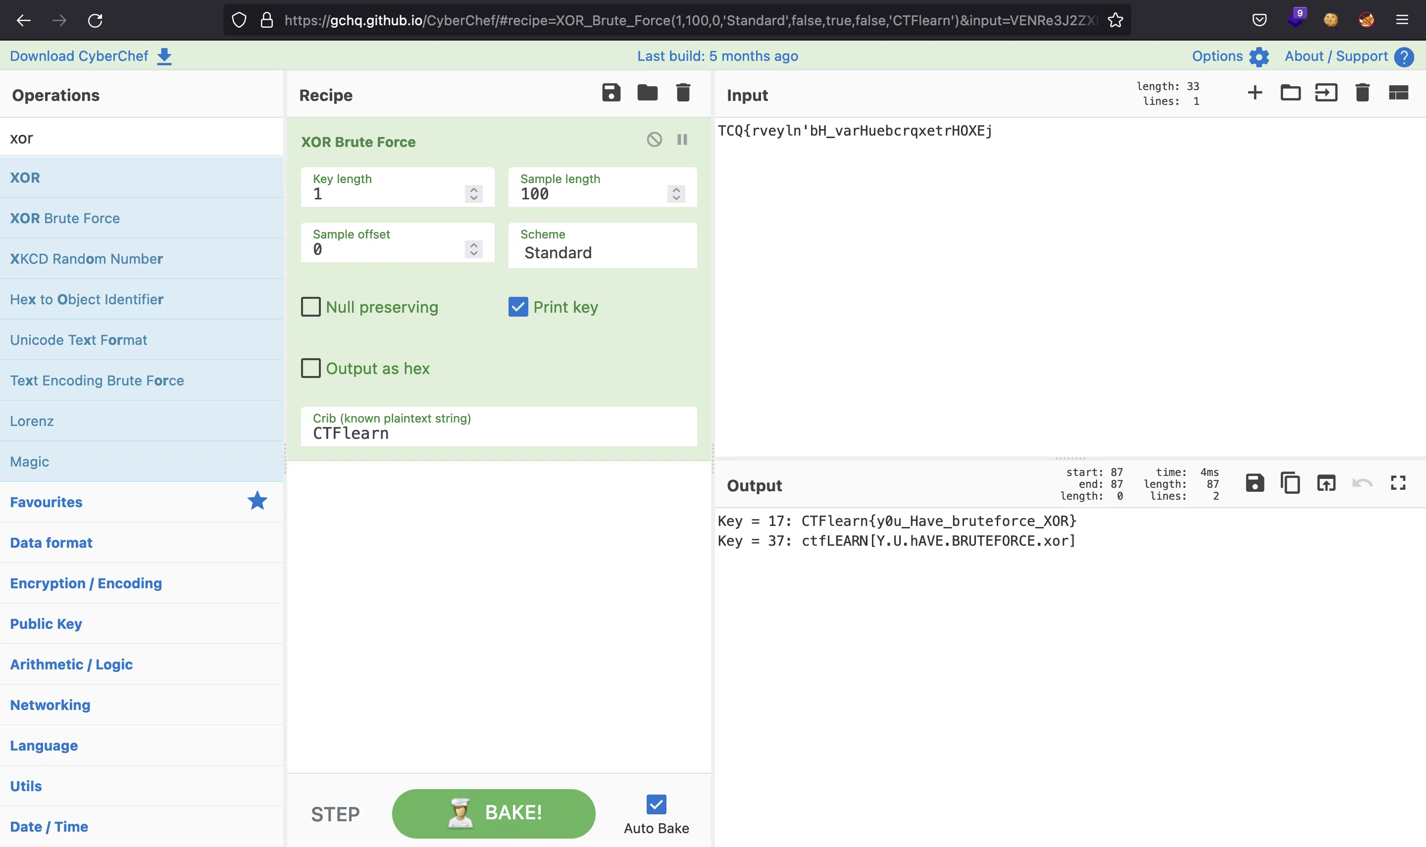Viewport: 1426px width, 847px height.
Task: Copy raw output to clipboard
Action: tap(1290, 483)
